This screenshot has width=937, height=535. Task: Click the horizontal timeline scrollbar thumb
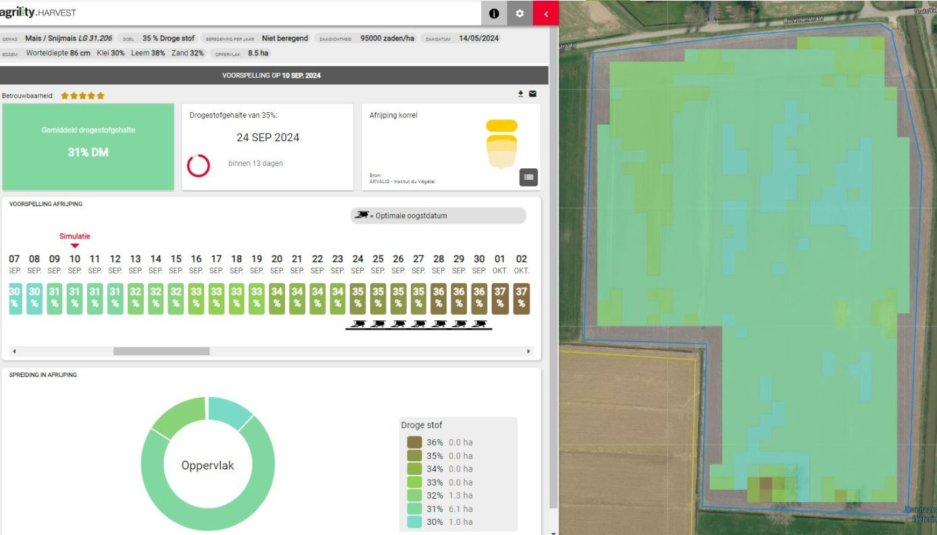[161, 351]
